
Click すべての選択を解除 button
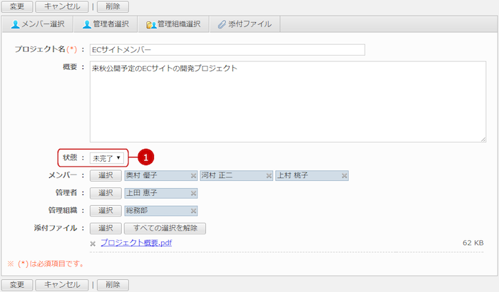click(x=165, y=229)
